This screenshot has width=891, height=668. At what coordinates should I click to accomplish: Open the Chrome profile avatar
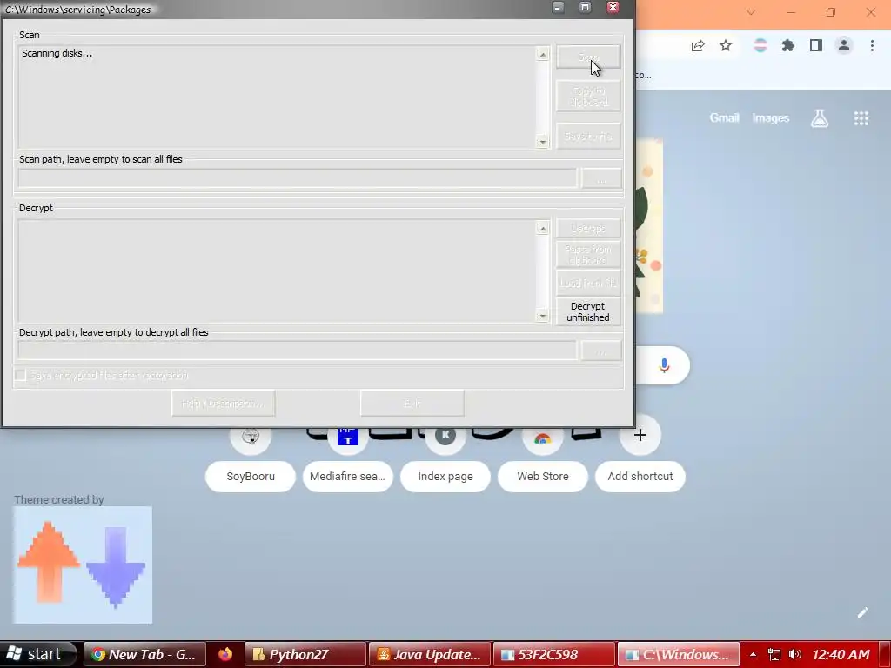coord(844,45)
